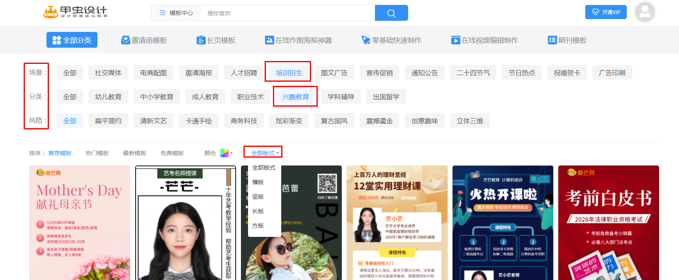This screenshot has height=280, width=679.
Task: Open the user avatar profile
Action: click(x=645, y=12)
